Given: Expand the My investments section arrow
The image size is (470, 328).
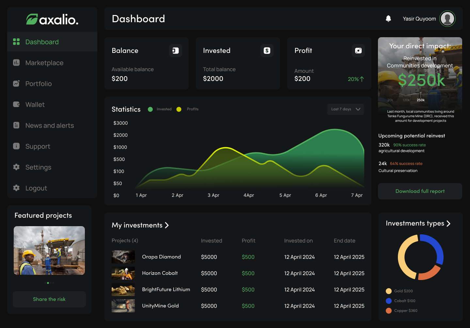Looking at the screenshot, I should pos(167,225).
